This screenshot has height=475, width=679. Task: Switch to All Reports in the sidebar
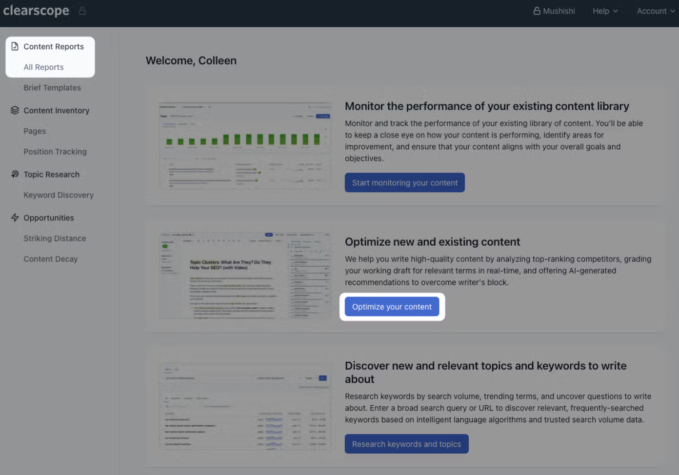click(43, 67)
